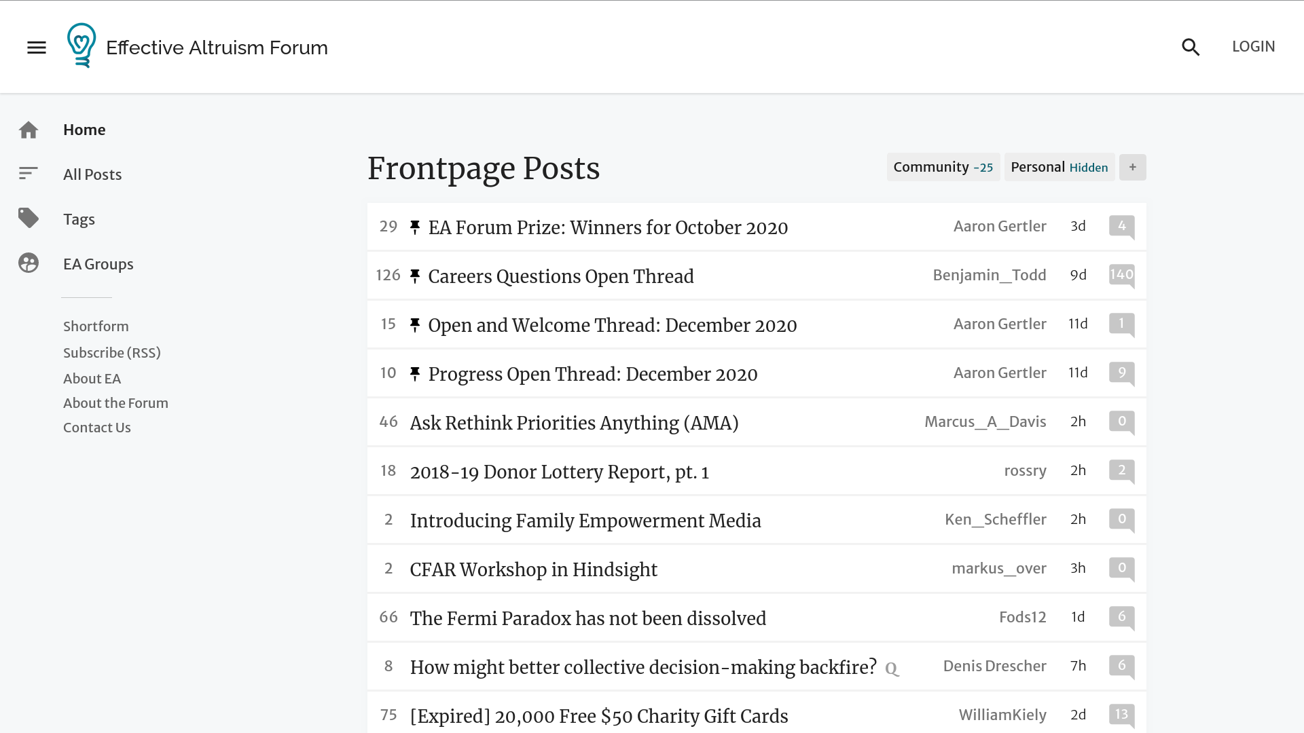
Task: Open the search magnifier icon
Action: point(1191,47)
